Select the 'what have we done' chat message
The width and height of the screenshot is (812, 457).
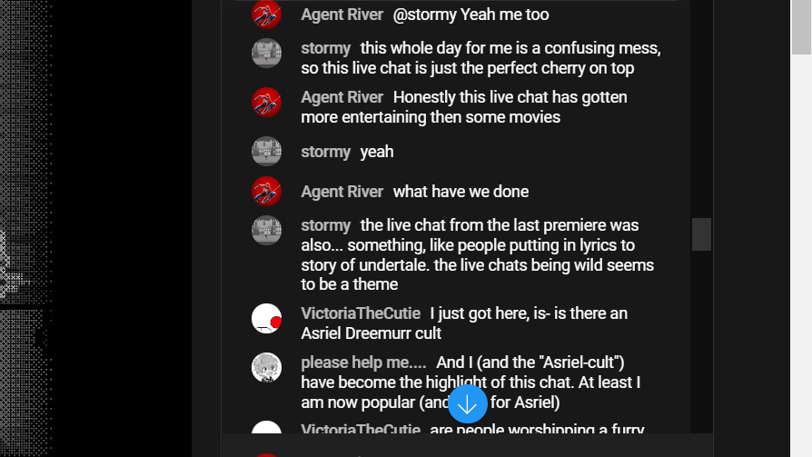pyautogui.click(x=460, y=192)
